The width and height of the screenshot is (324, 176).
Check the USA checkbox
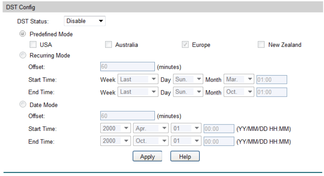pyautogui.click(x=33, y=45)
